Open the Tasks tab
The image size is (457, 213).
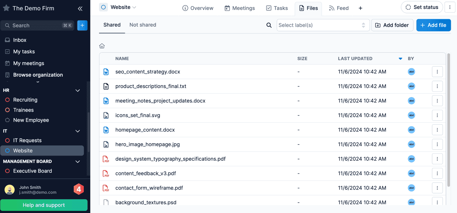click(x=277, y=8)
